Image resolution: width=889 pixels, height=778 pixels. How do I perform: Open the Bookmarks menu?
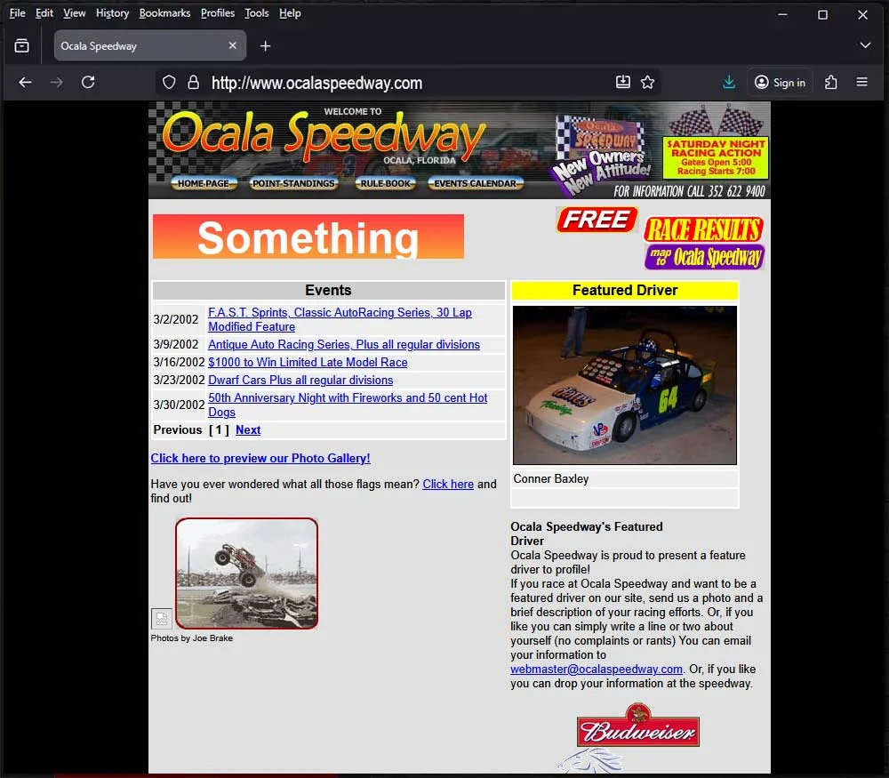coord(165,13)
